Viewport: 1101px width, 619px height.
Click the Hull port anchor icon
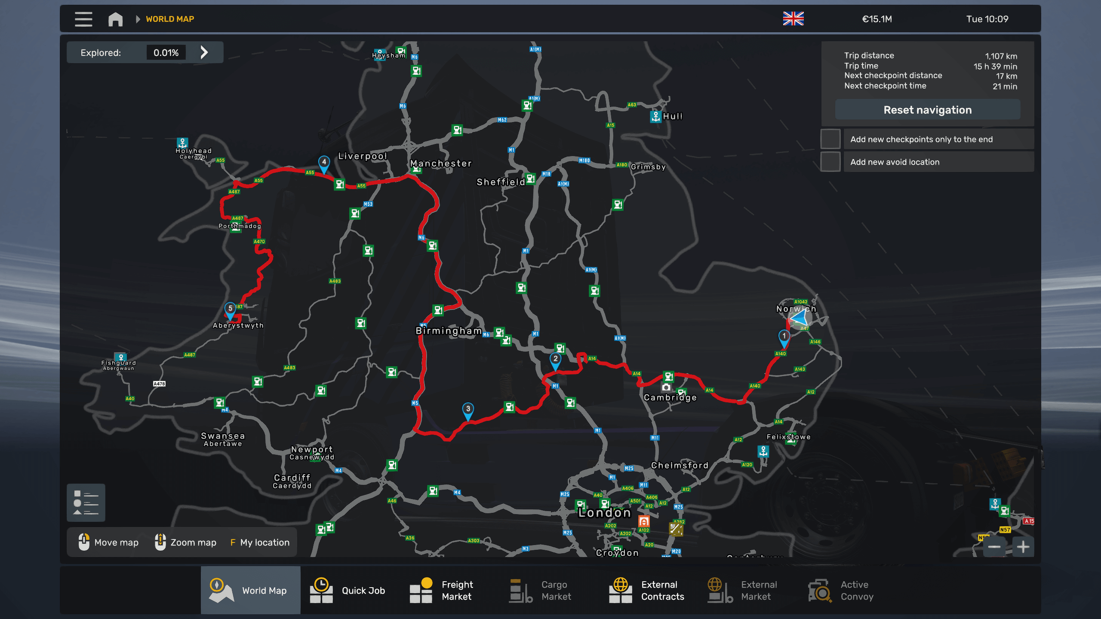point(655,116)
